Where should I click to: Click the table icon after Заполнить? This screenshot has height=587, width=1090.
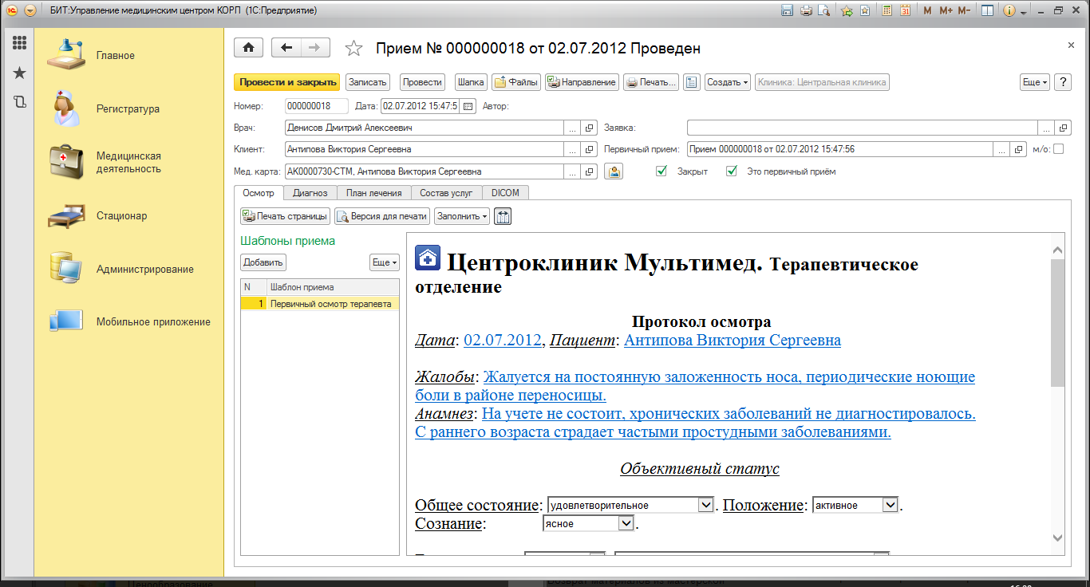click(503, 216)
